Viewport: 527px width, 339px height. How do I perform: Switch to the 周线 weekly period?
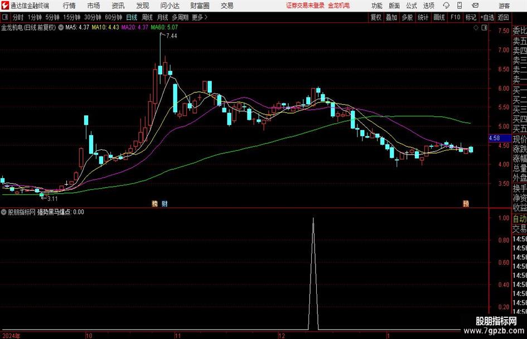[147, 17]
